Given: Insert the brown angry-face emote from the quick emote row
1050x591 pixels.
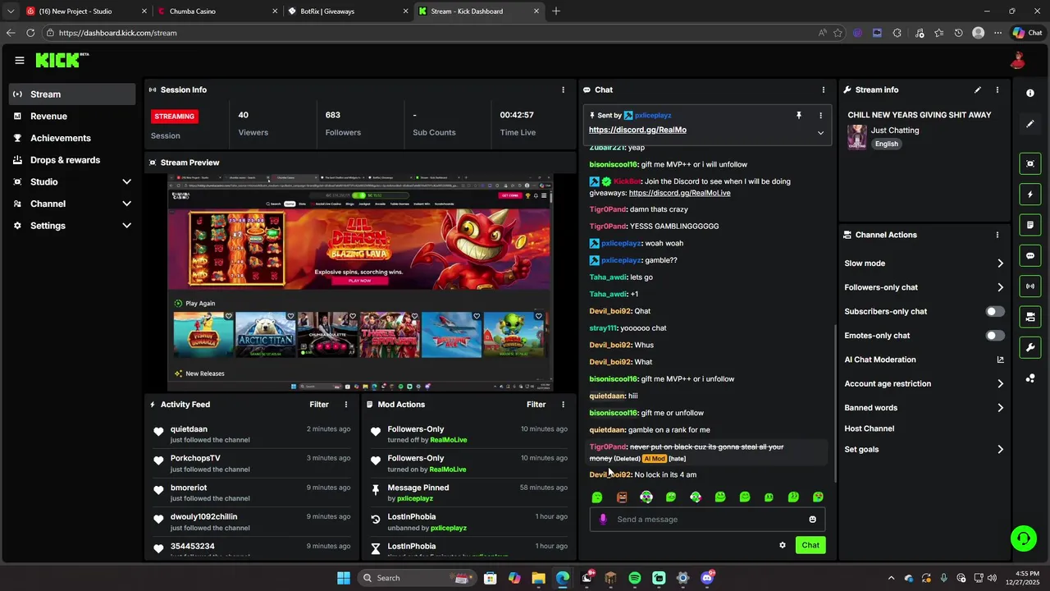Looking at the screenshot, I should click(622, 497).
